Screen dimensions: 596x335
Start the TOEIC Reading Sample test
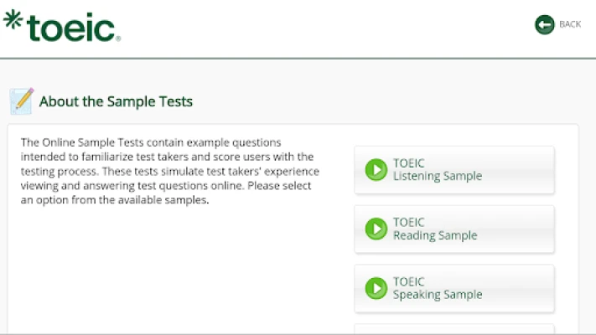click(x=453, y=229)
